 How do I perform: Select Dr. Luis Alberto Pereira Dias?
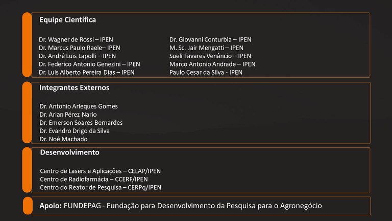[87, 72]
